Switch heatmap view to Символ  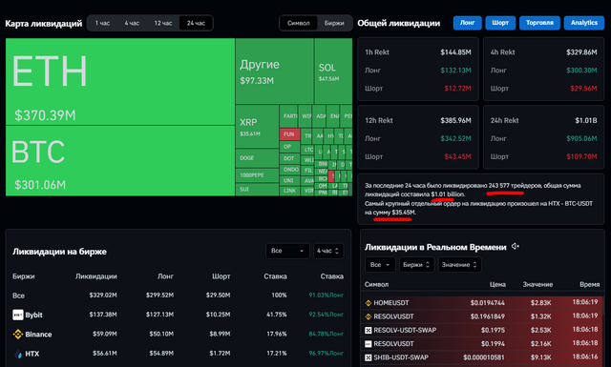point(299,23)
